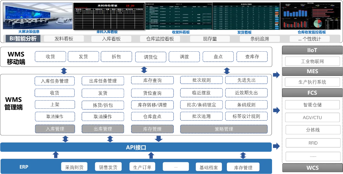Screen dimensions: 343x174
Task: Open the 分拣线 box
Action: [x=313, y=130]
